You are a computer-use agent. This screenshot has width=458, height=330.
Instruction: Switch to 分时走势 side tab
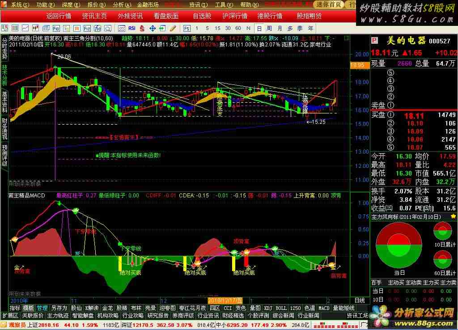click(x=4, y=48)
